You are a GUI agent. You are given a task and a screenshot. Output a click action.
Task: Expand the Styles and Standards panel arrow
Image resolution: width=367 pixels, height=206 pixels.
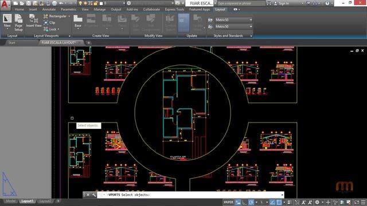251,36
